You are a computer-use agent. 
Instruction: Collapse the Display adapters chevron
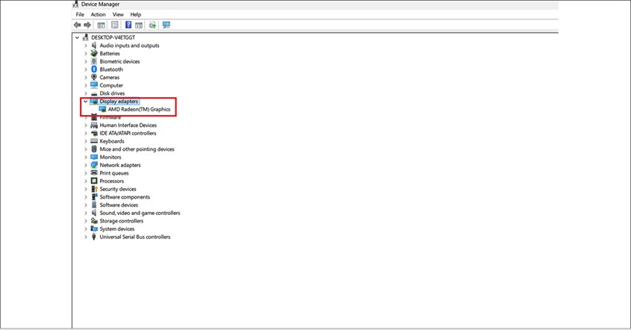(85, 102)
